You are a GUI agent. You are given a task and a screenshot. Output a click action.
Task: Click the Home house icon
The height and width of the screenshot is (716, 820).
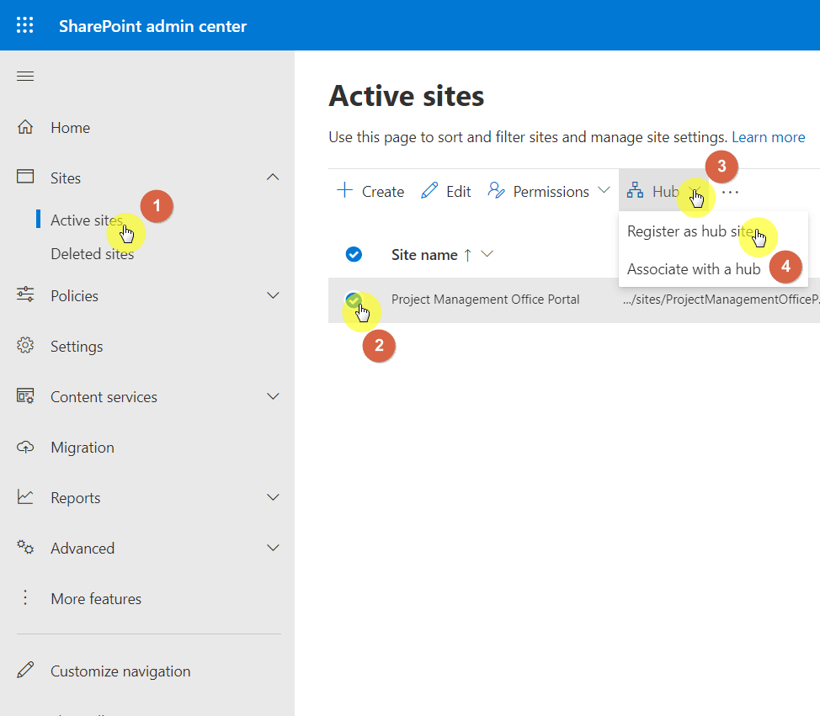click(x=25, y=127)
